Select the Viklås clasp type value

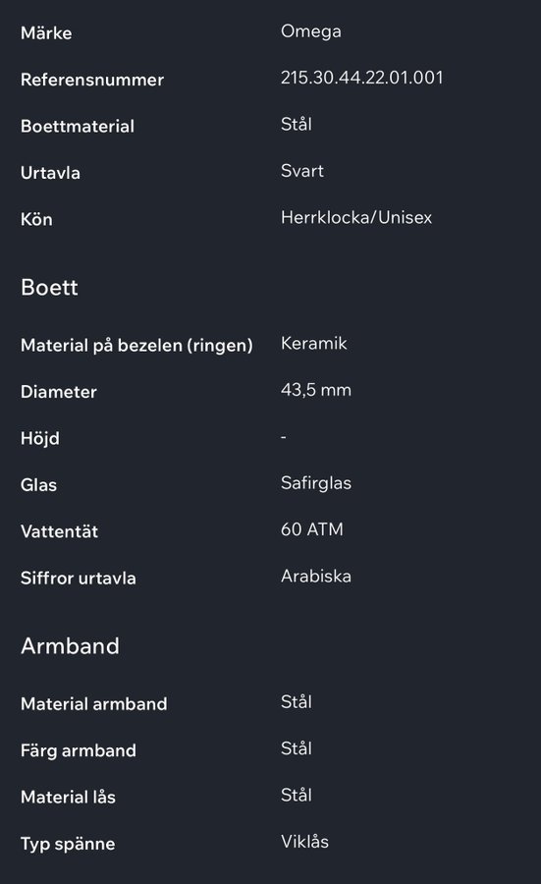(x=305, y=842)
